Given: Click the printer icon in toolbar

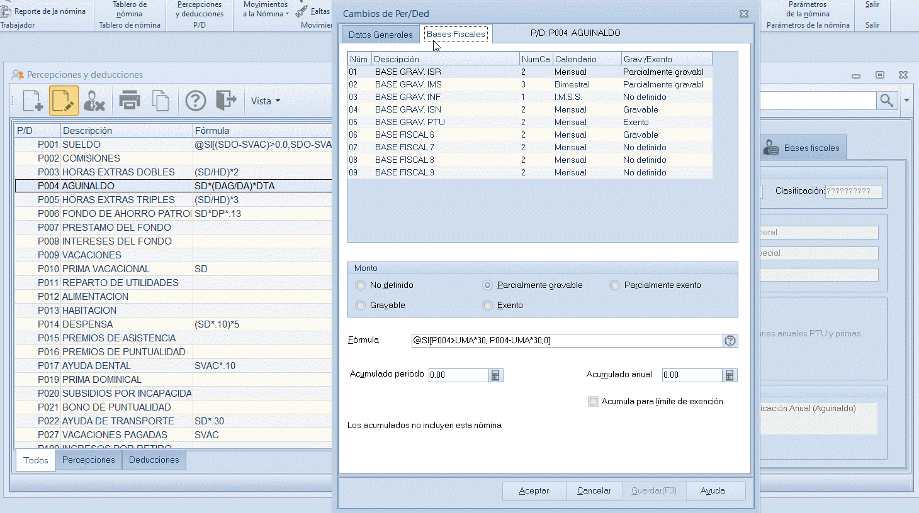Looking at the screenshot, I should point(130,101).
